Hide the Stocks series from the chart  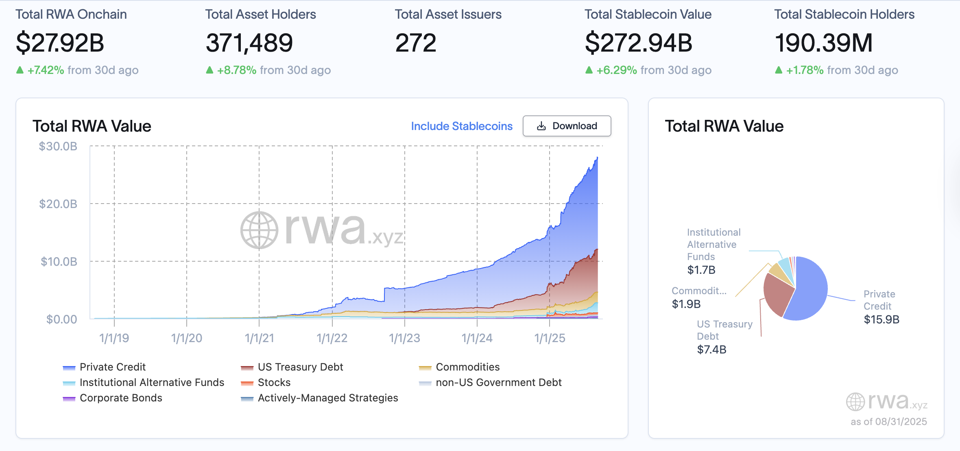(274, 382)
